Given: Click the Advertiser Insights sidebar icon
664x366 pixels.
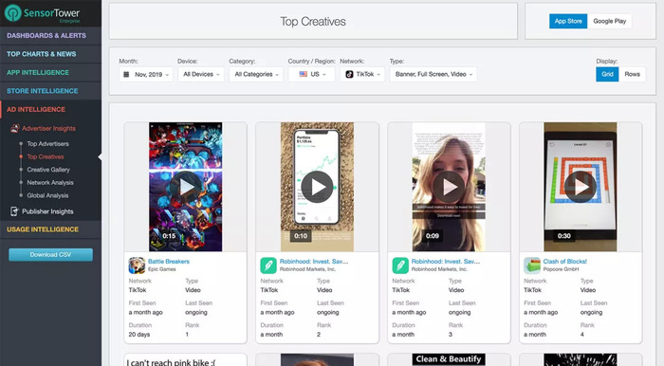Looking at the screenshot, I should tap(15, 128).
